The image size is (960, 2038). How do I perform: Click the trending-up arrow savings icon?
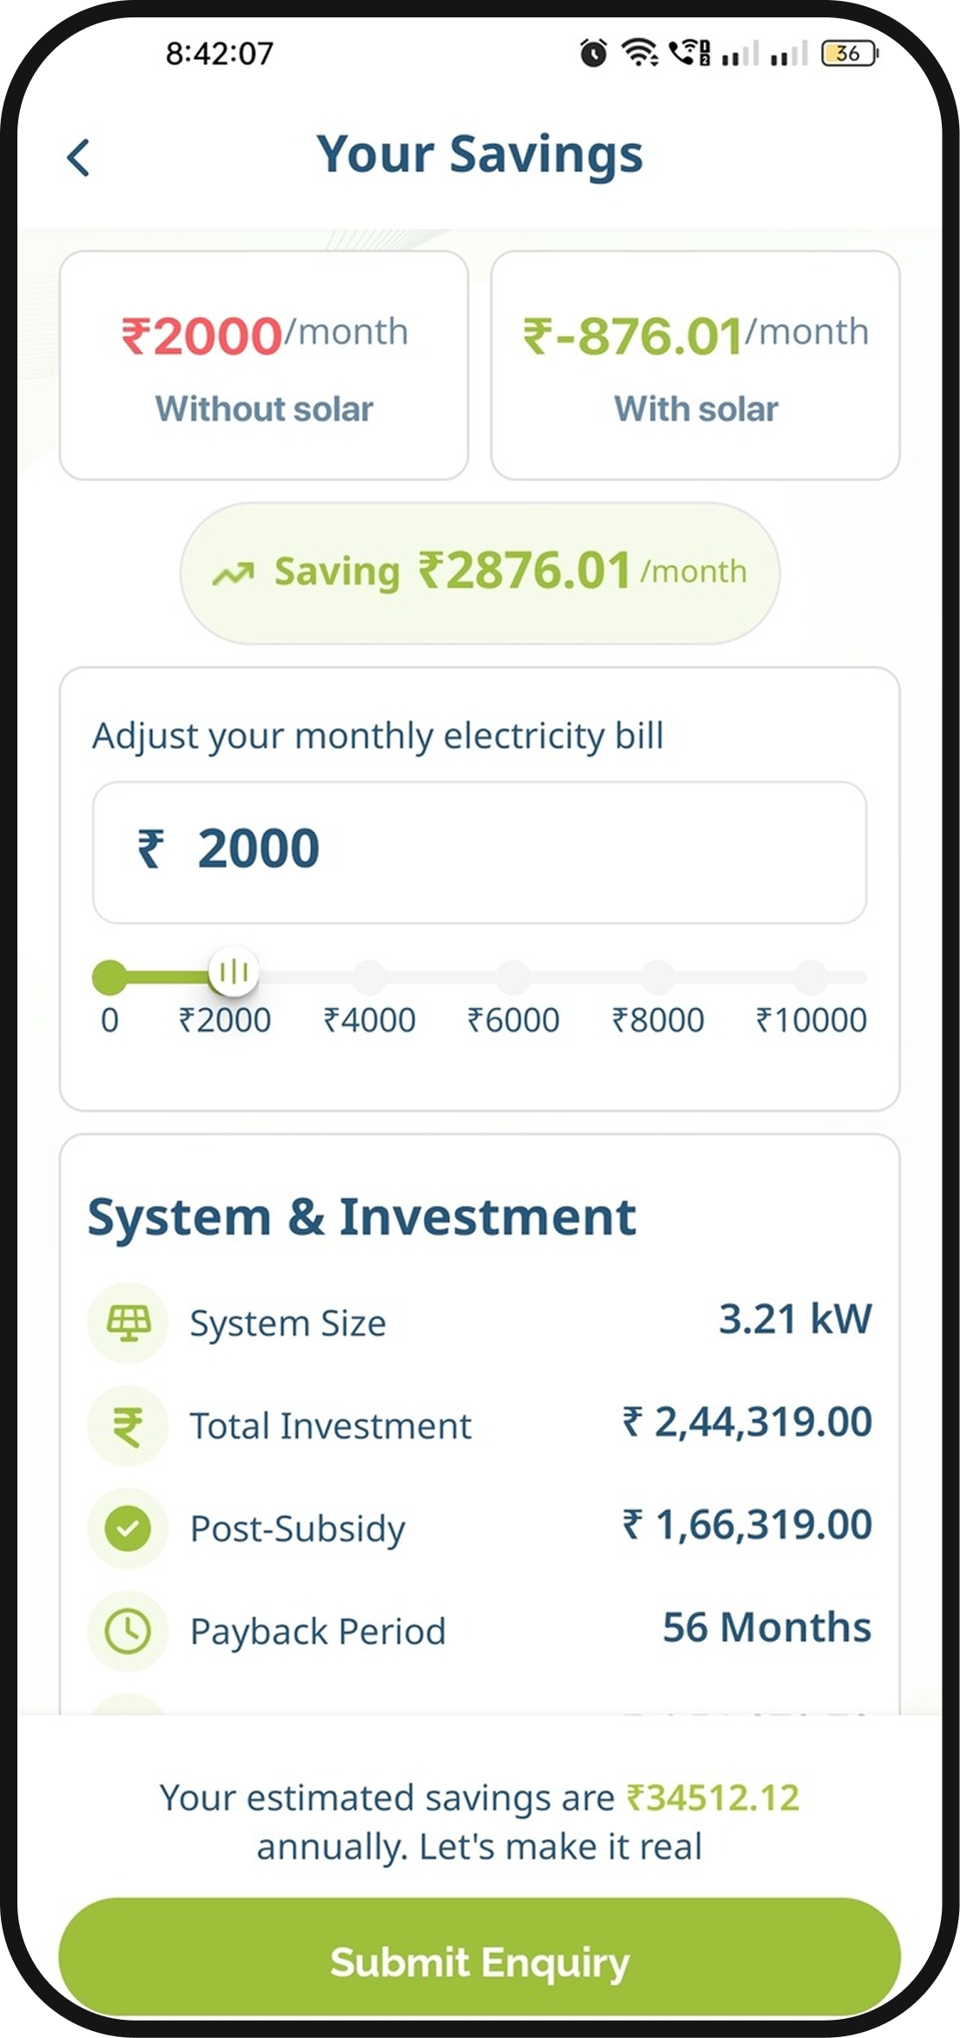tap(233, 573)
